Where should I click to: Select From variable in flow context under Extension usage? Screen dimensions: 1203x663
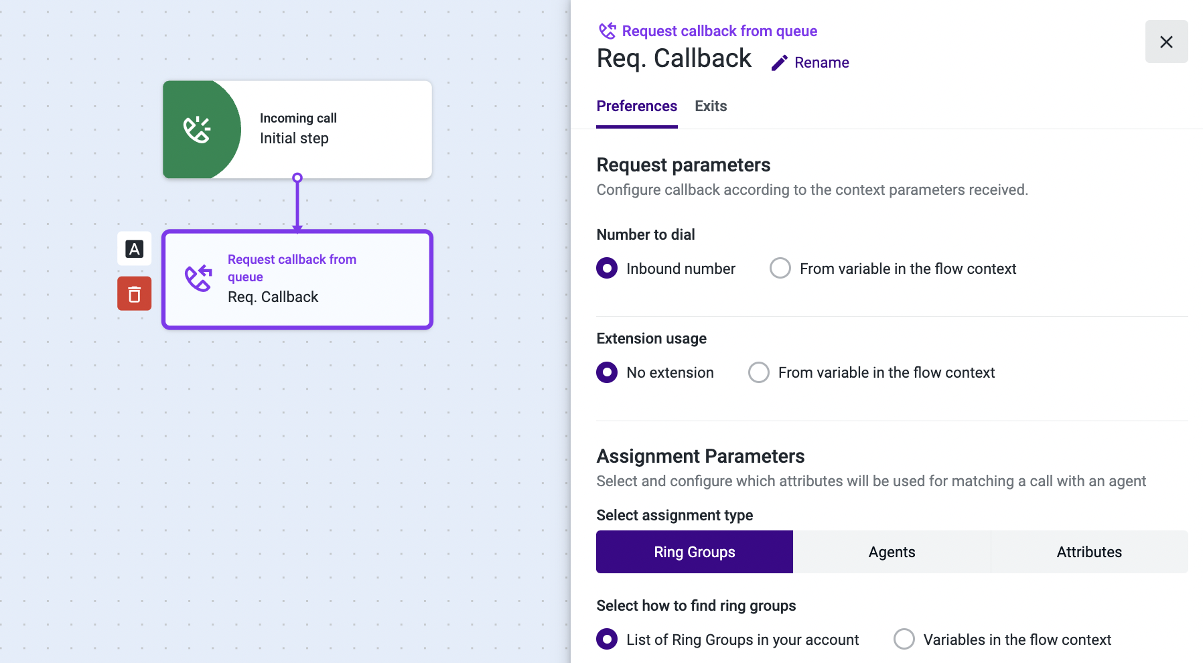758,372
